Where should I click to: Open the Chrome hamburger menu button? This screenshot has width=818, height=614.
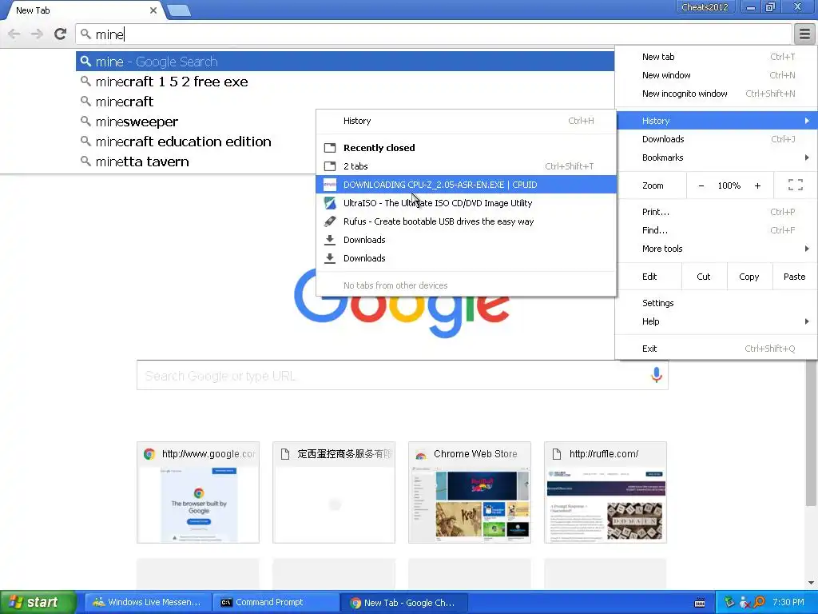pos(804,34)
